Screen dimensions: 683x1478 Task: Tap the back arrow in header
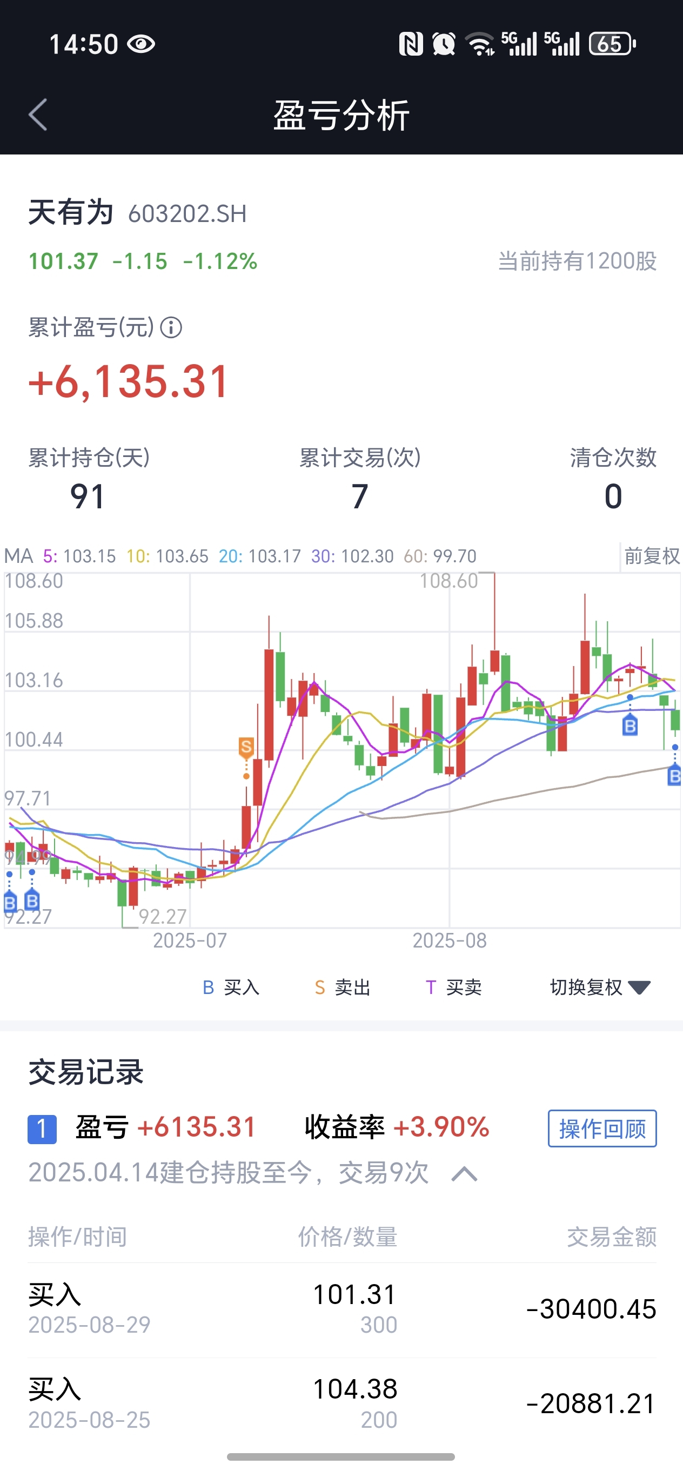tap(38, 115)
